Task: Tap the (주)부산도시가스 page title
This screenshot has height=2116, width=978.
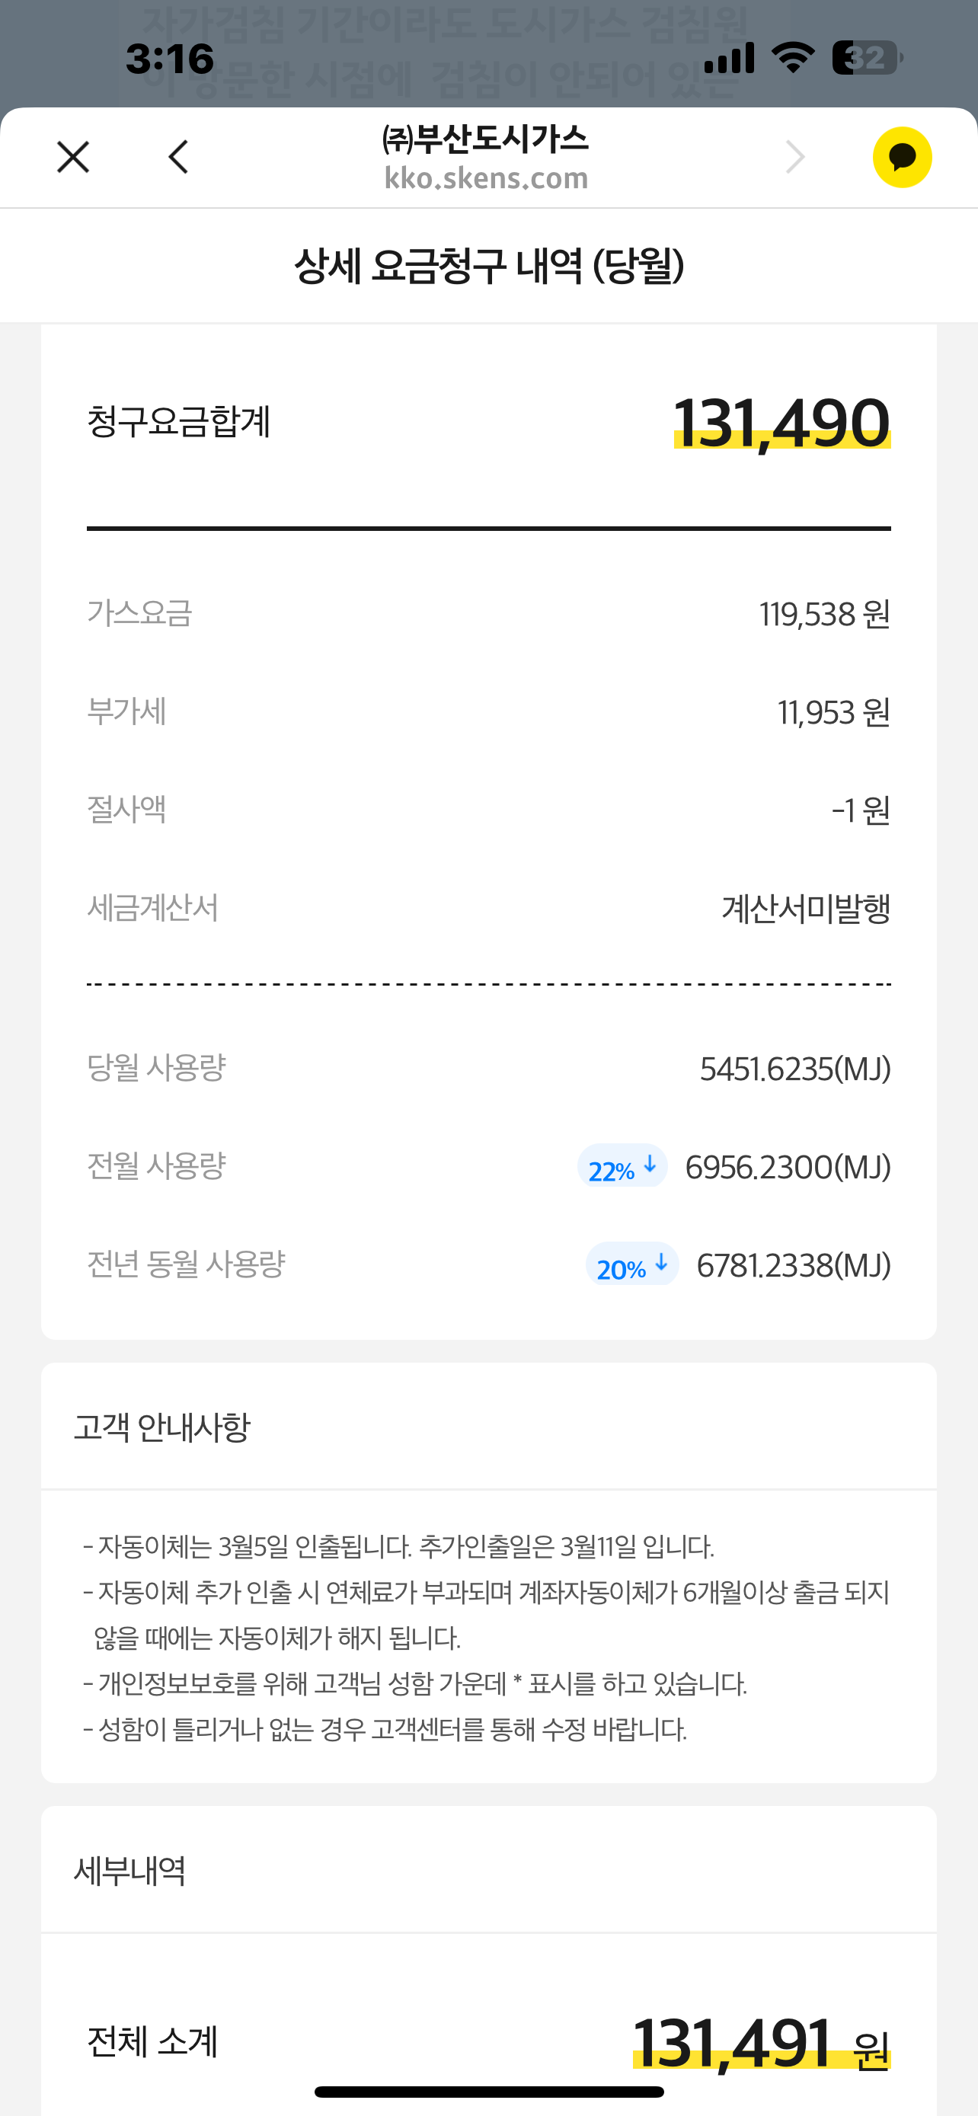Action: click(486, 139)
